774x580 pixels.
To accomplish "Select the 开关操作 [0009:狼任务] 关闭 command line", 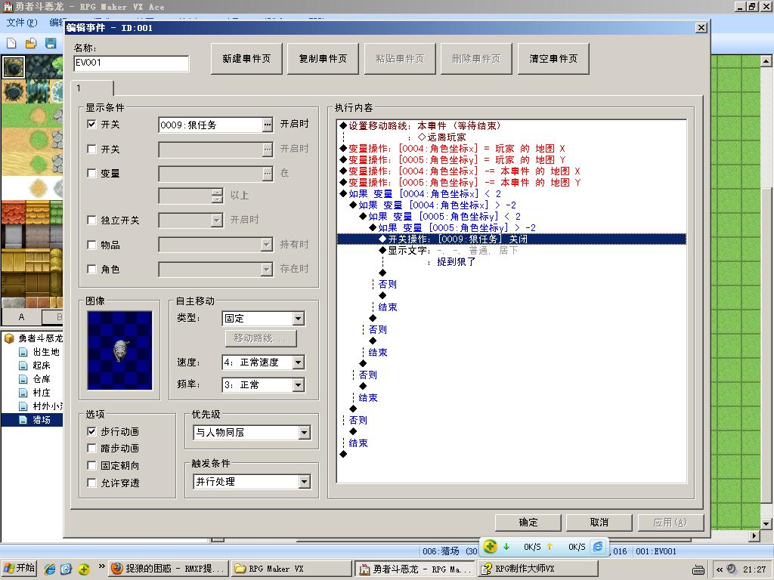I will 512,239.
